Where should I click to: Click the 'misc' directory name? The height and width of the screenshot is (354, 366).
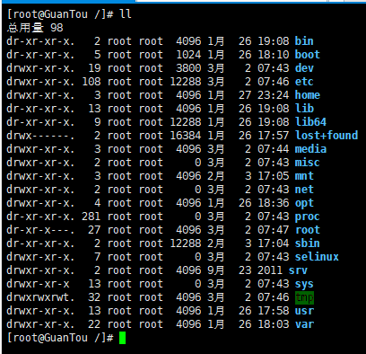coord(308,163)
